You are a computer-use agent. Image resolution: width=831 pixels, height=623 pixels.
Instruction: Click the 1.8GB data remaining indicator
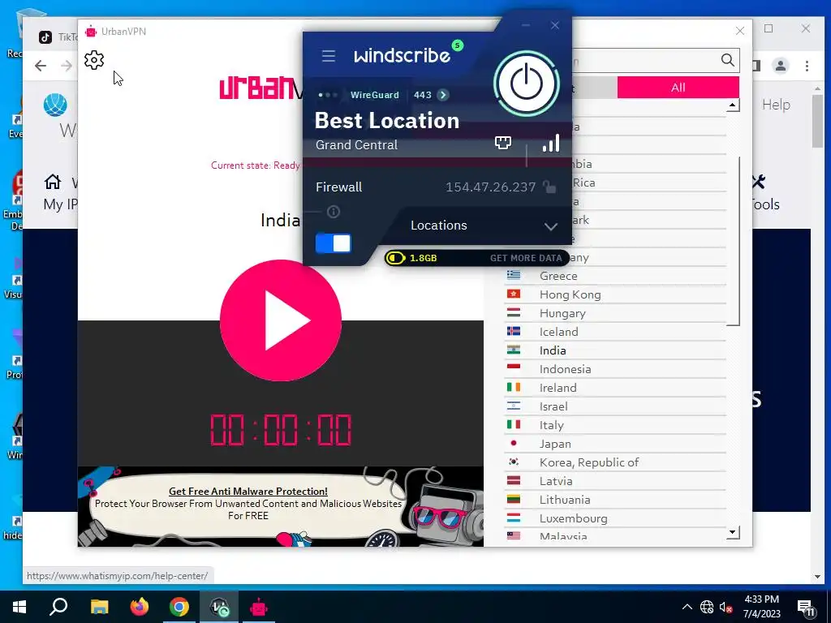point(412,258)
